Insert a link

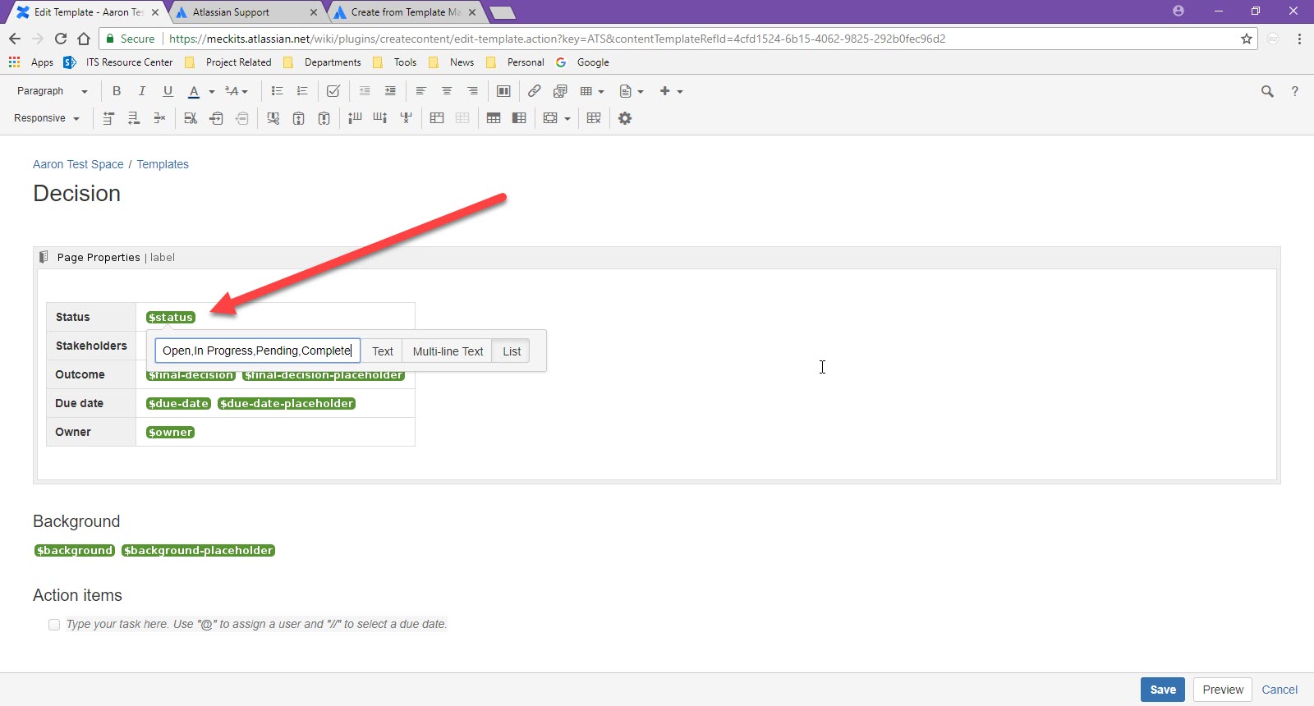534,91
